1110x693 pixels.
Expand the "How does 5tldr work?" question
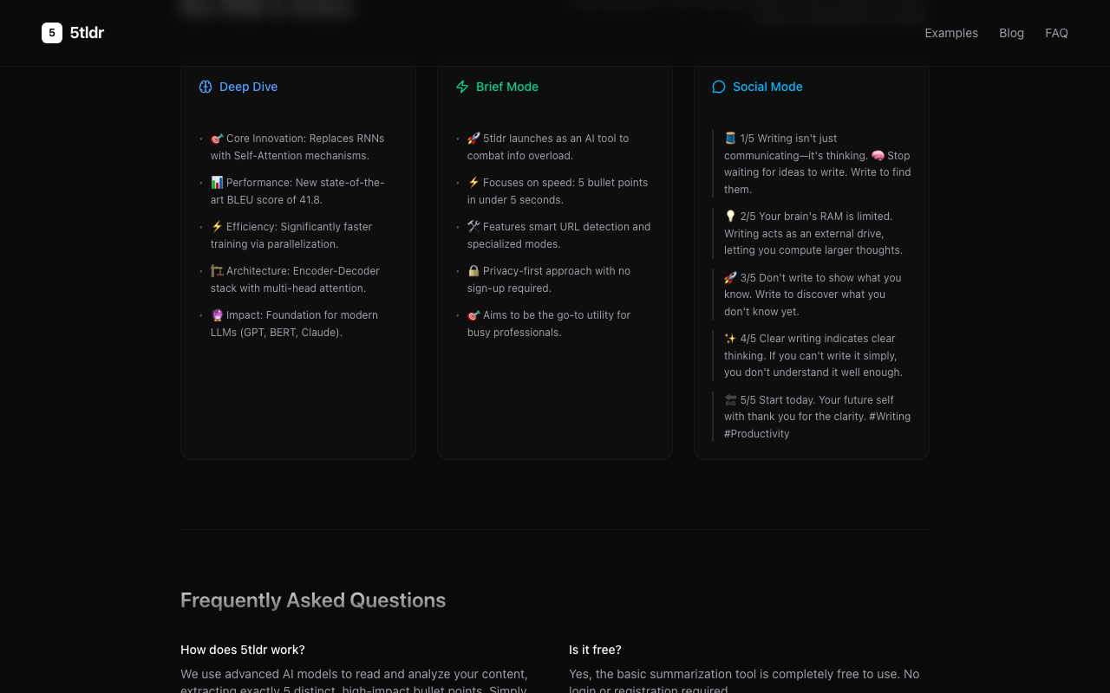point(243,650)
